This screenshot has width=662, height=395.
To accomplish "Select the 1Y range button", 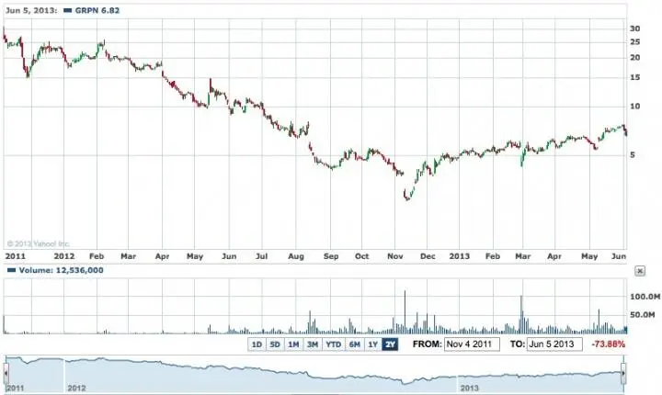I will [x=372, y=344].
